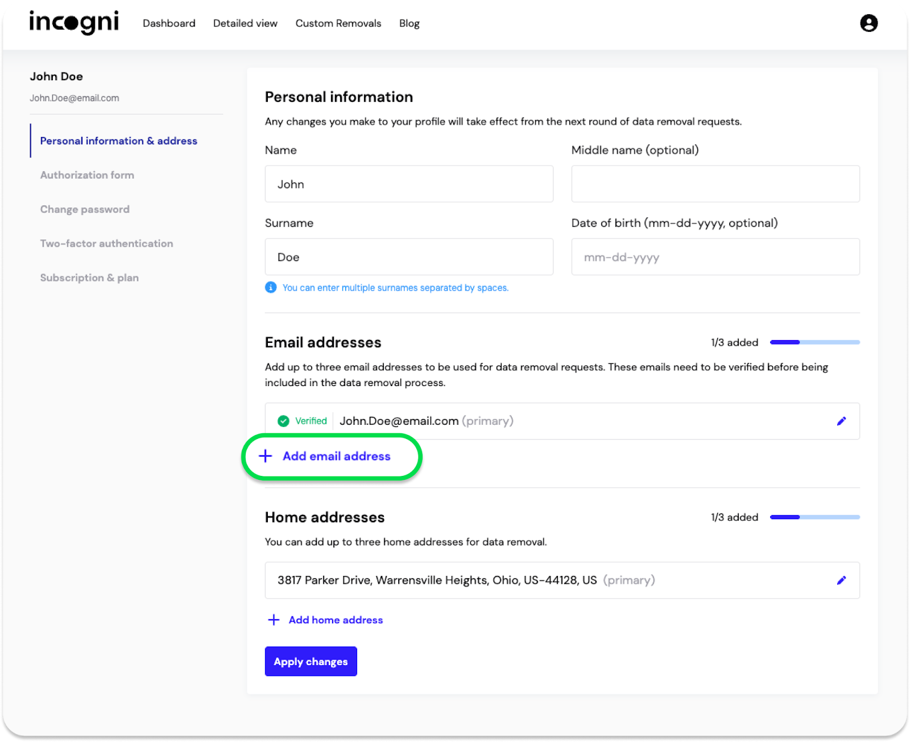Edit the primary email address pencil icon
The image size is (910, 742).
(841, 421)
